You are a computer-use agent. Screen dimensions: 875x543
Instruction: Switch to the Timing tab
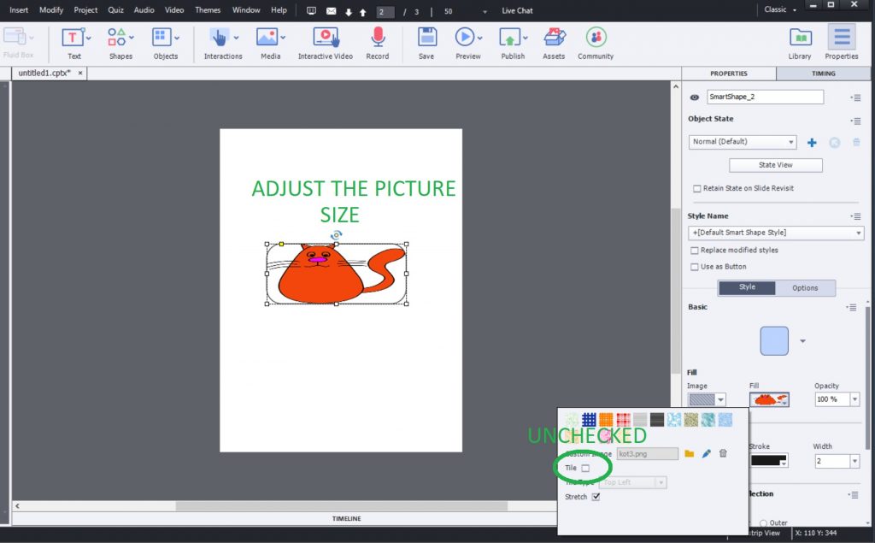(x=822, y=74)
